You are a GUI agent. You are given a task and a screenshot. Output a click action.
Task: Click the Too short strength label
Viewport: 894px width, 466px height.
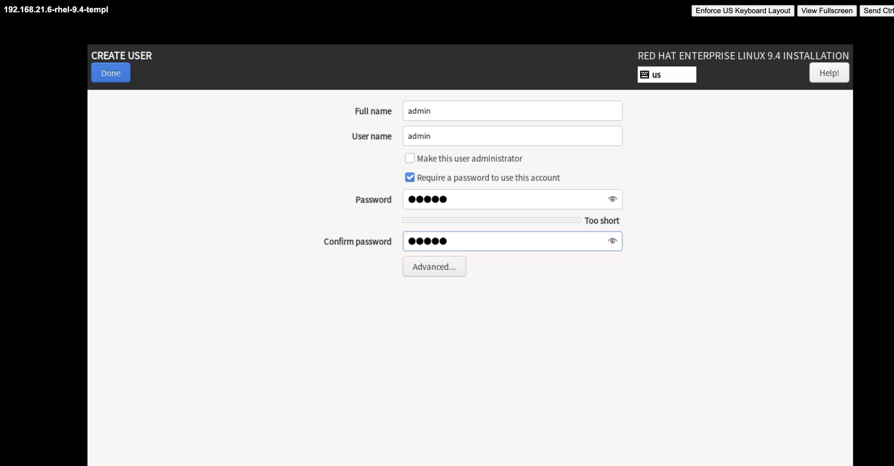point(601,220)
